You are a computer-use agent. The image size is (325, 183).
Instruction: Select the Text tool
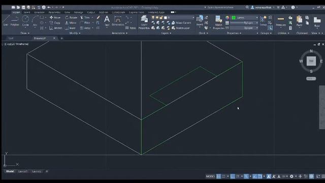[x=107, y=21]
